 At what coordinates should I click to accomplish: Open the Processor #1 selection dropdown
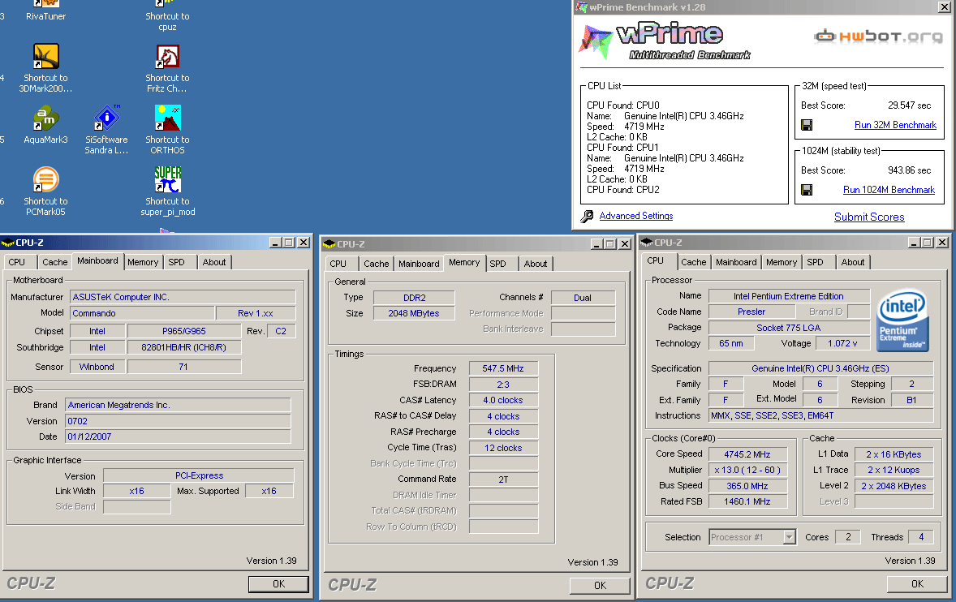pyautogui.click(x=790, y=537)
